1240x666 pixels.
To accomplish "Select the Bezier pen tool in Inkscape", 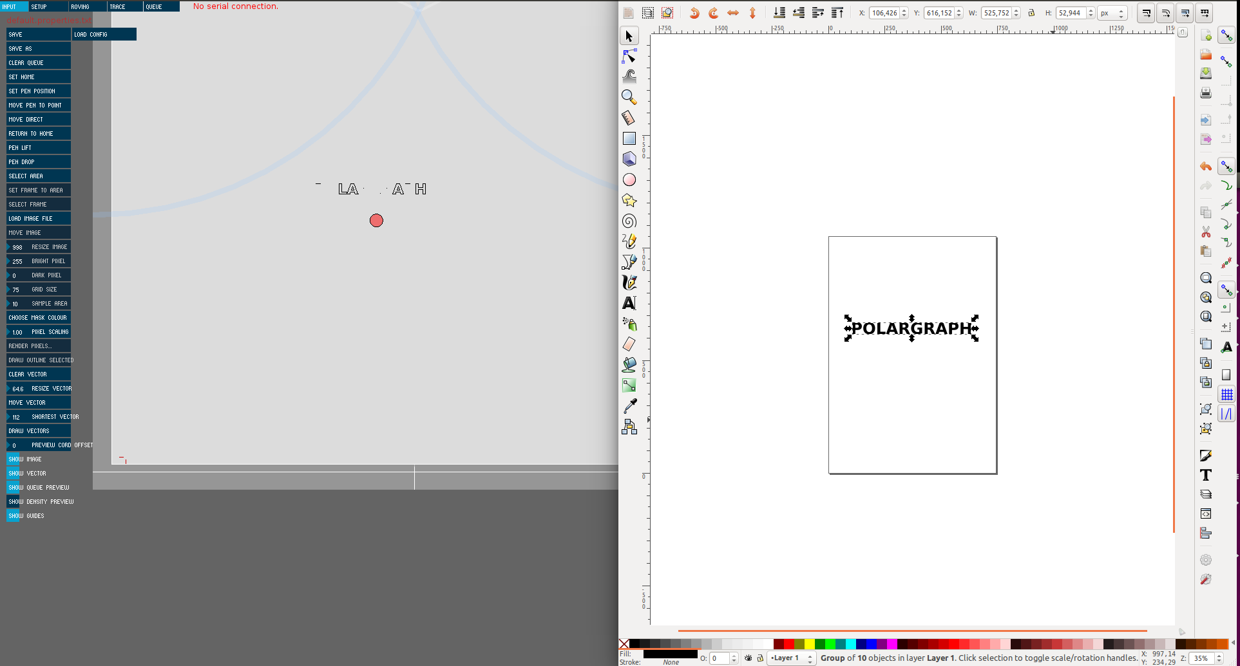I will point(629,262).
